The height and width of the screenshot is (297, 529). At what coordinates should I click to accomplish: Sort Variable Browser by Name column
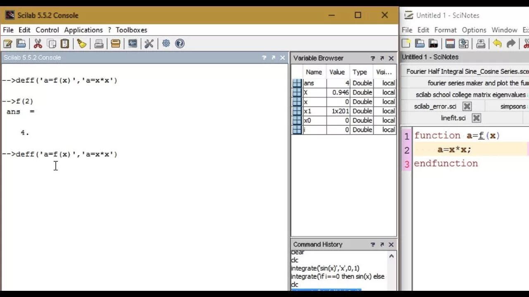(x=314, y=72)
